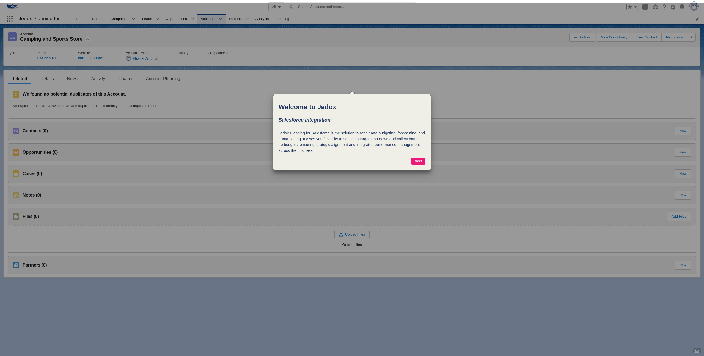Favorite this page with the star icon
The width and height of the screenshot is (704, 356).
629,7
